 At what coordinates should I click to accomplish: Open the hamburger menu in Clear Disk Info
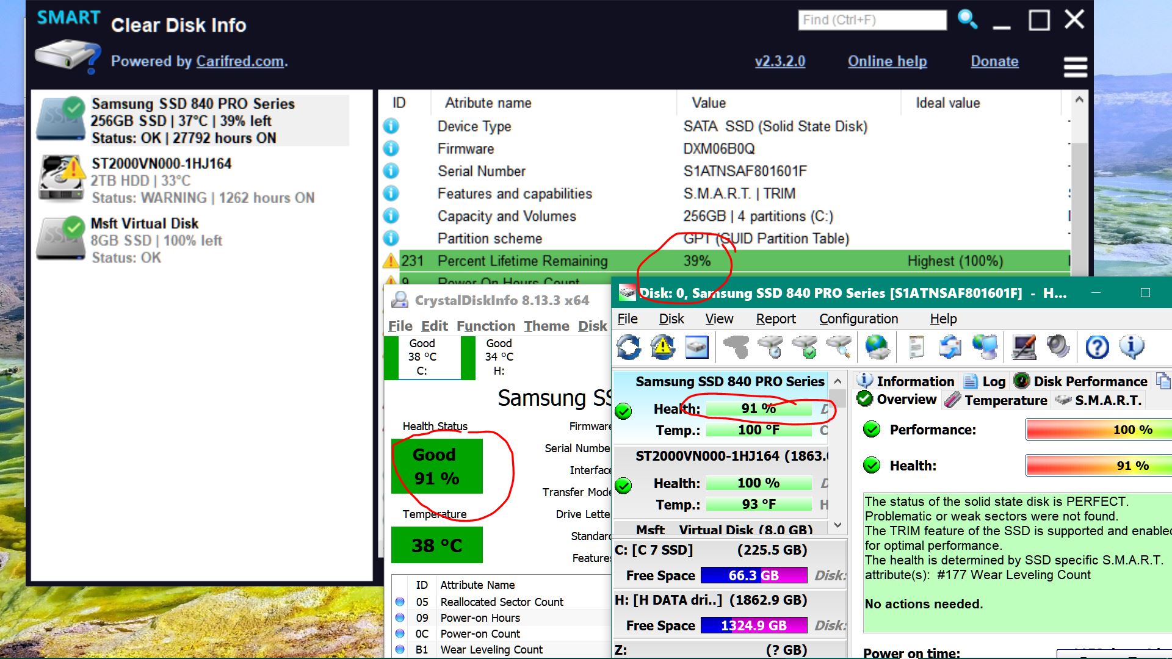(x=1076, y=67)
